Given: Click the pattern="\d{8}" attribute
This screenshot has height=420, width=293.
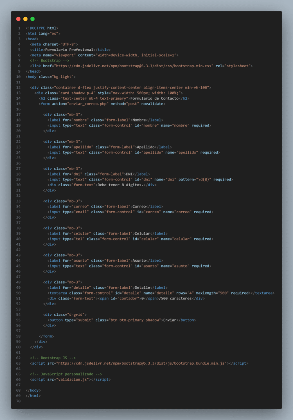Looking at the screenshot, I should (x=195, y=180).
